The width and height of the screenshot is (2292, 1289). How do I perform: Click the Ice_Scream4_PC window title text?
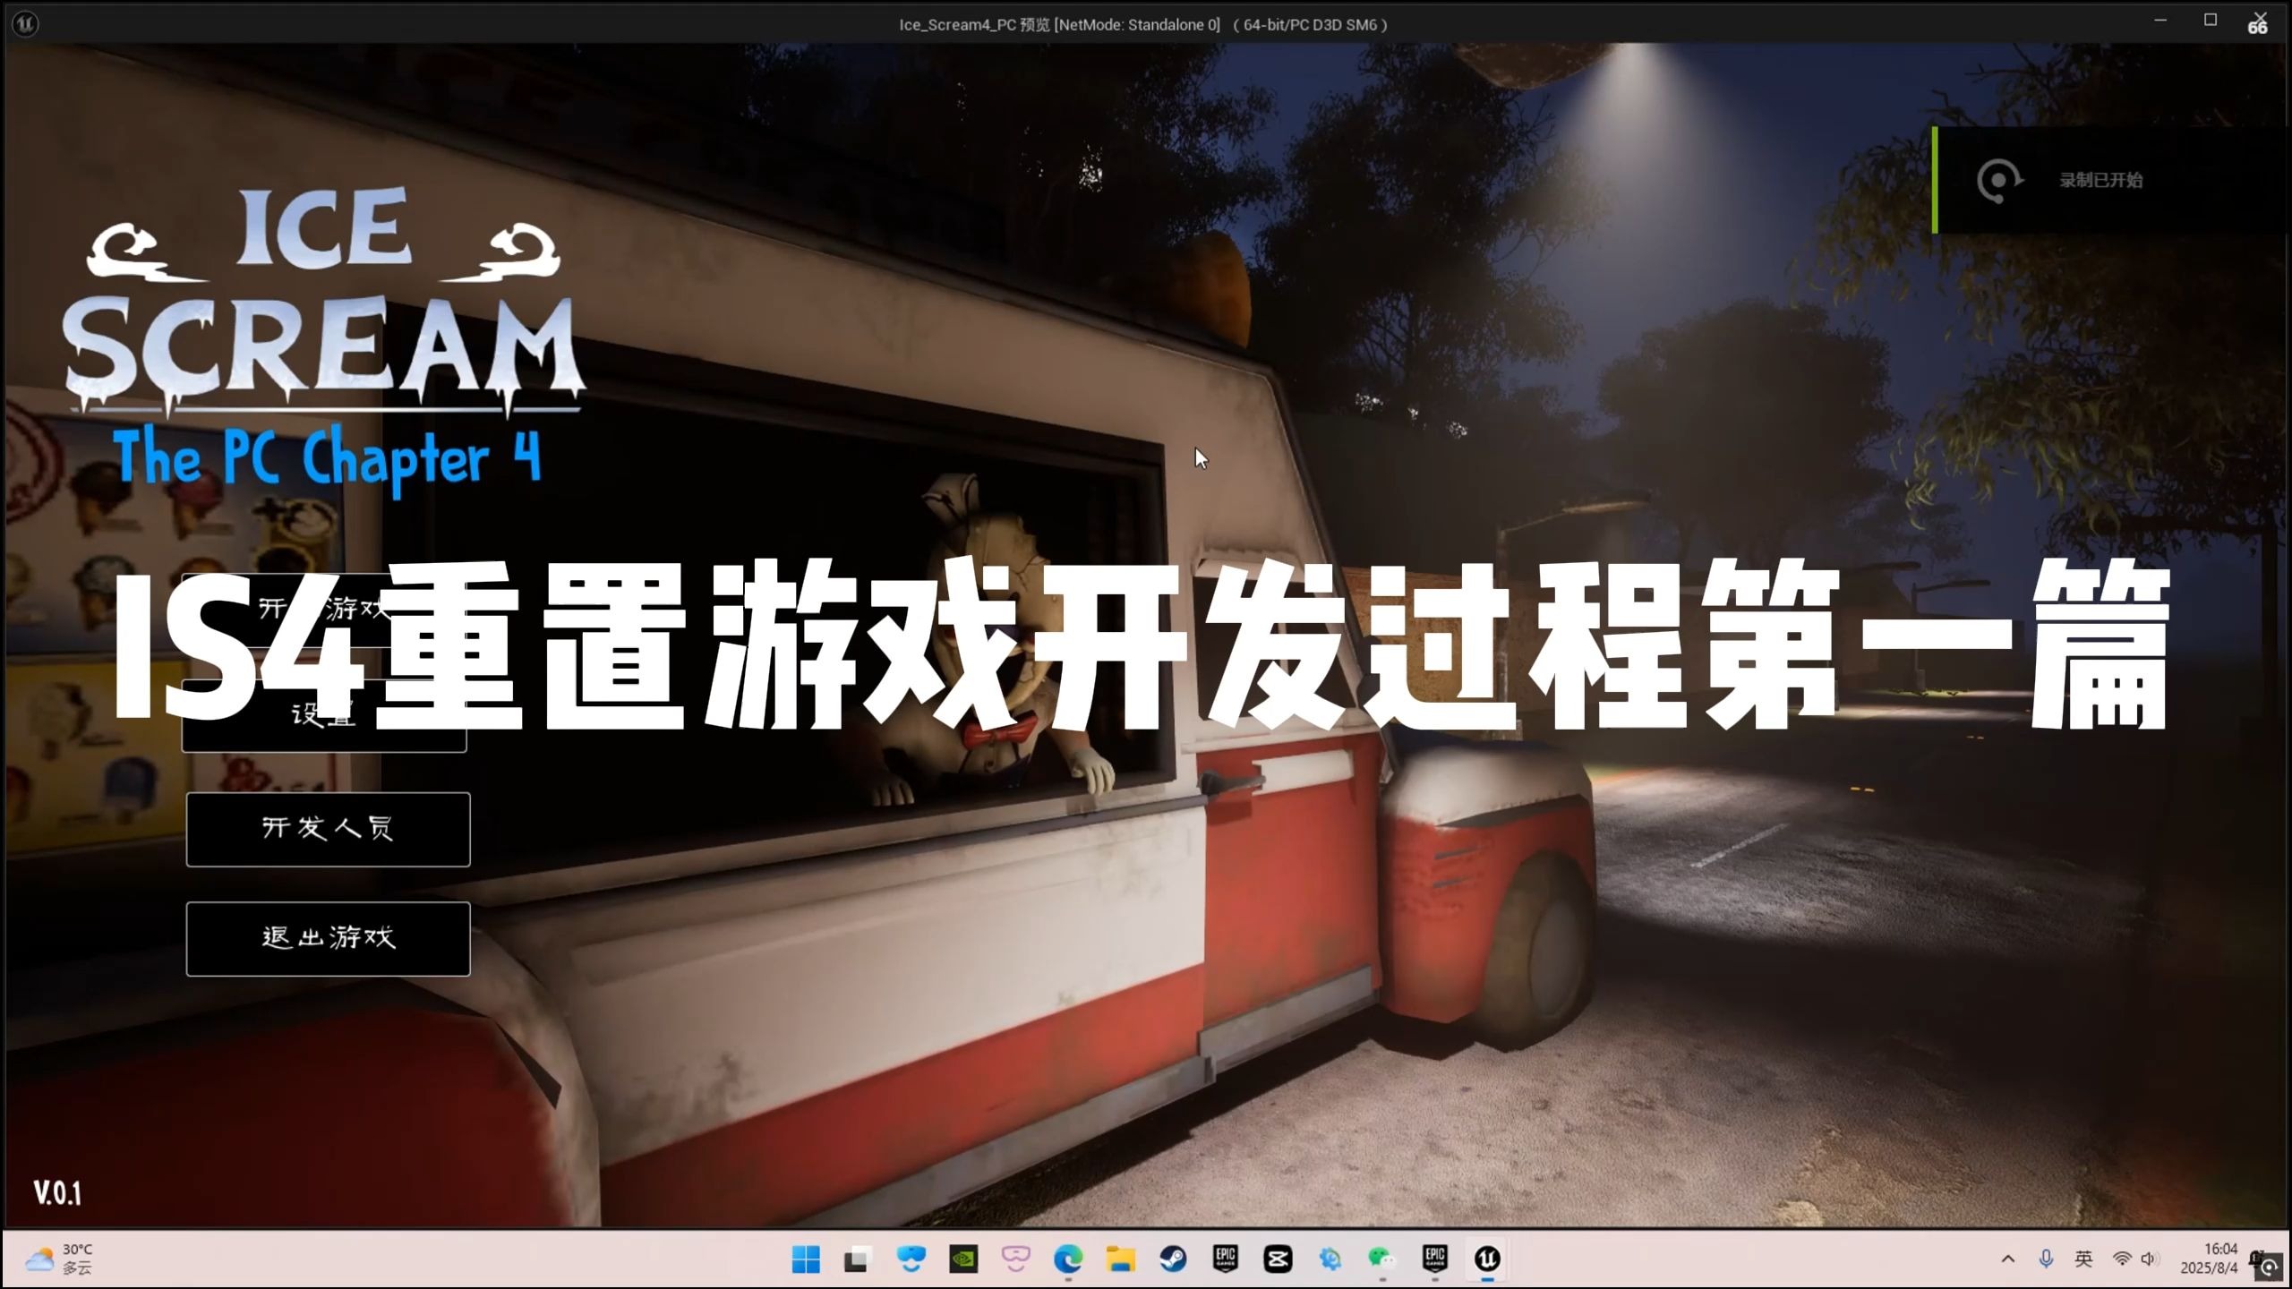click(1143, 24)
